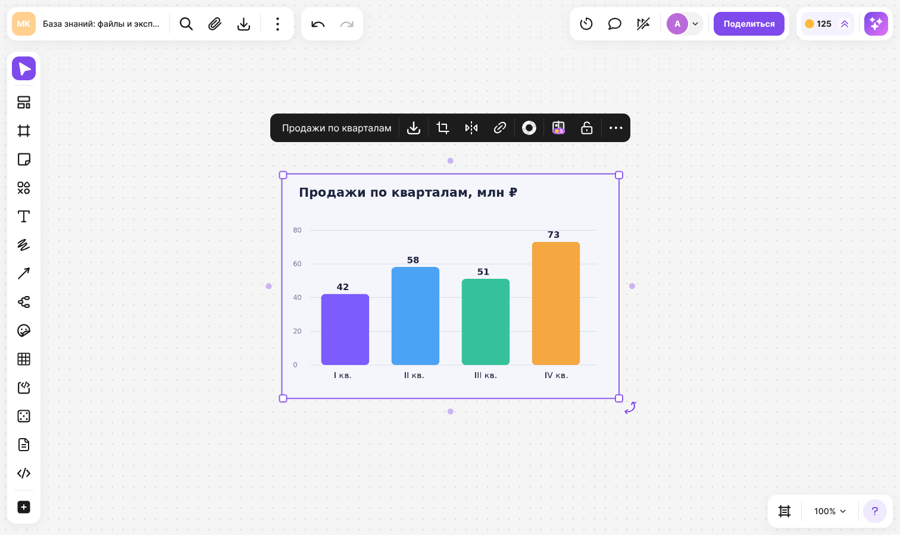Toggle collaborator cursors visibility

pos(643,24)
